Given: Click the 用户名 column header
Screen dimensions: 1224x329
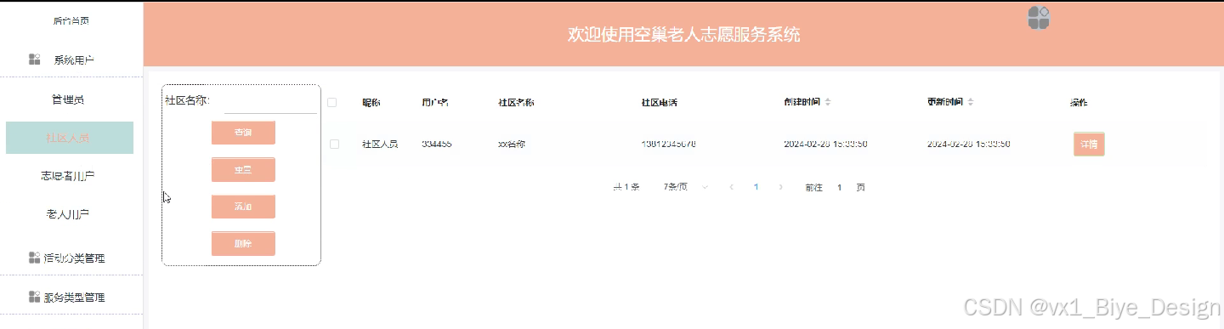Looking at the screenshot, I should [x=435, y=102].
